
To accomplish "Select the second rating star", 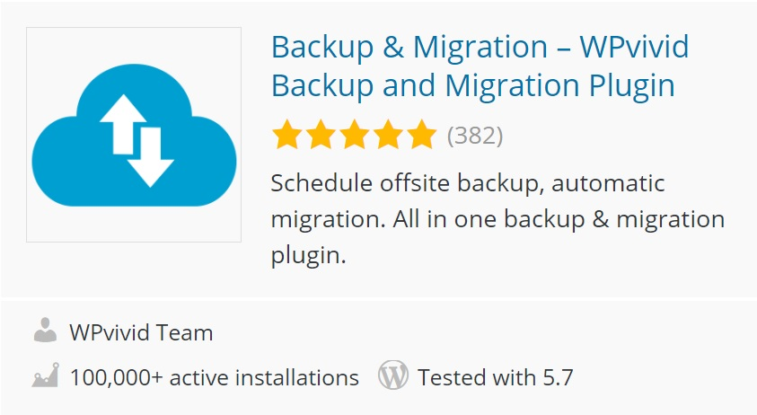I will [x=320, y=136].
